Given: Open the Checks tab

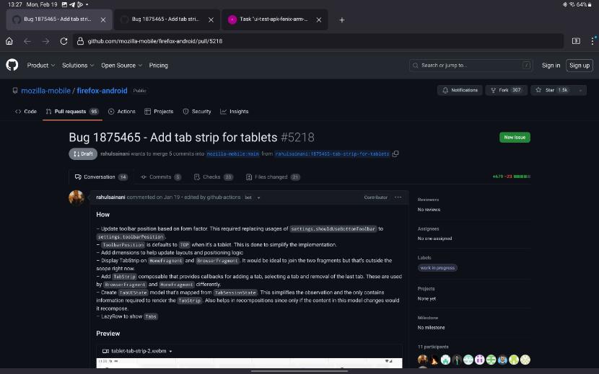Looking at the screenshot, I should [x=213, y=177].
